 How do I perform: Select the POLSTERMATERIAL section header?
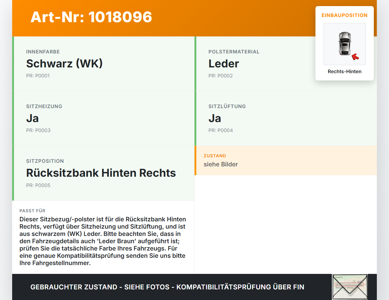(x=234, y=52)
